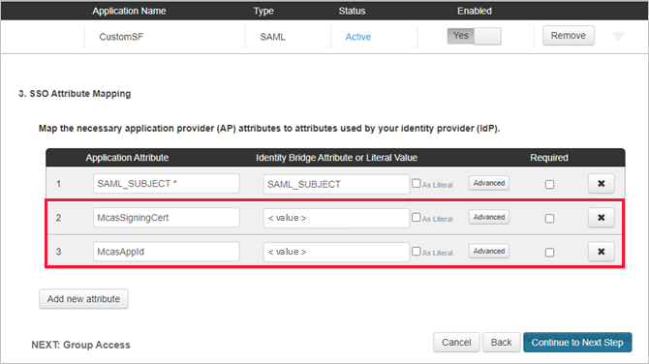The height and width of the screenshot is (364, 649).
Task: Toggle the Enabled Yes switch for CustomSF
Action: tap(474, 36)
